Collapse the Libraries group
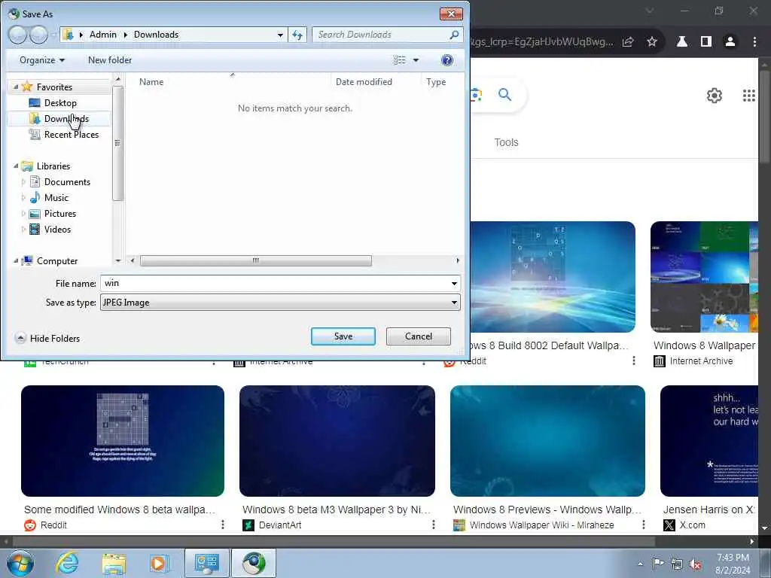771x578 pixels. pyautogui.click(x=15, y=166)
